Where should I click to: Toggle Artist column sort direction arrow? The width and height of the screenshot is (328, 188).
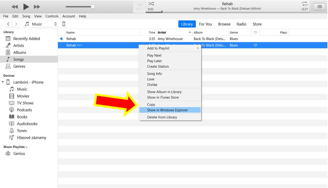[x=190, y=32]
